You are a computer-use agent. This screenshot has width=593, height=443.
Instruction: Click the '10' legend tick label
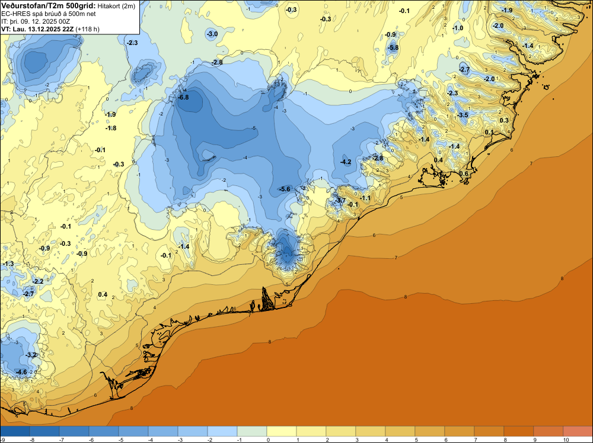coord(566,439)
